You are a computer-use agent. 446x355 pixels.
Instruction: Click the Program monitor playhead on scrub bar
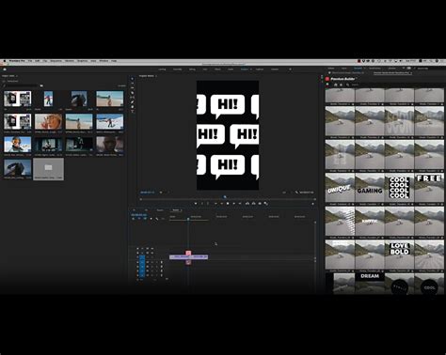pos(225,197)
